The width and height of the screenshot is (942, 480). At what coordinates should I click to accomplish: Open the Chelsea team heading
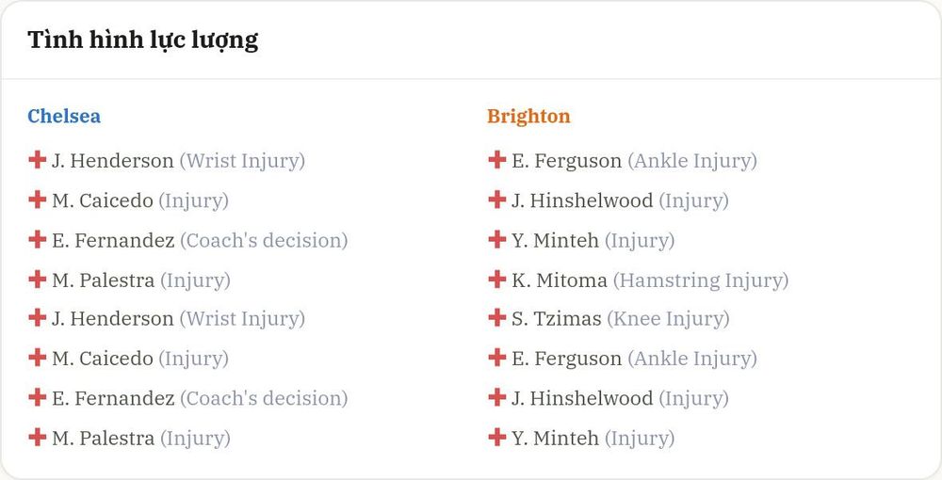point(64,116)
